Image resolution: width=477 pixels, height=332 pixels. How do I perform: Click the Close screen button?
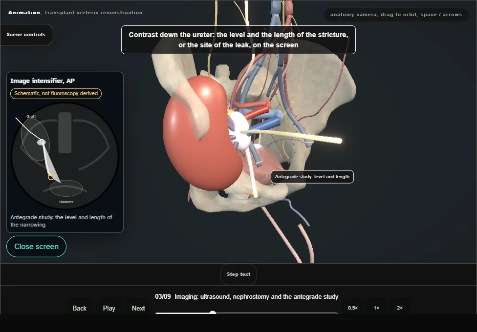point(37,247)
